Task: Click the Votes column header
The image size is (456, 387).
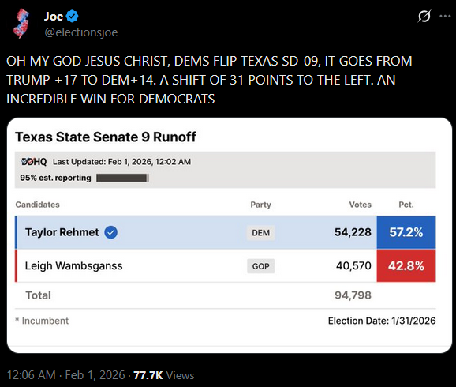Action: pyautogui.click(x=360, y=205)
